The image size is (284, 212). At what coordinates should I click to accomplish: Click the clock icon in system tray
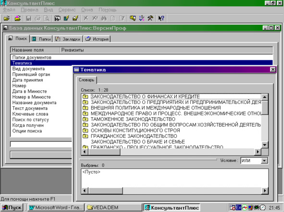pos(263,208)
